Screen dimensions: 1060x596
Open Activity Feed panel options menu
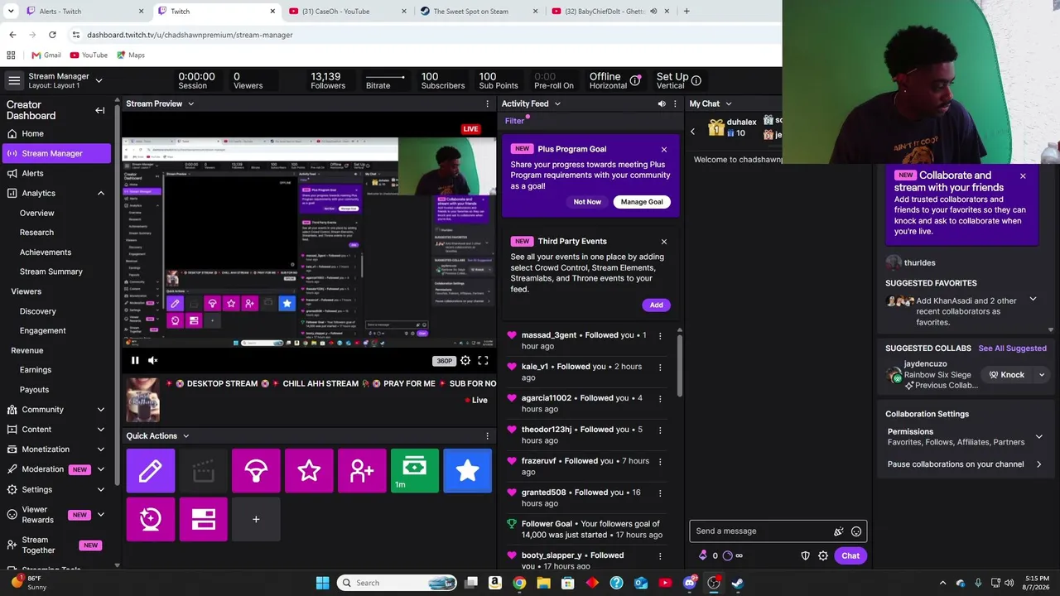click(675, 103)
